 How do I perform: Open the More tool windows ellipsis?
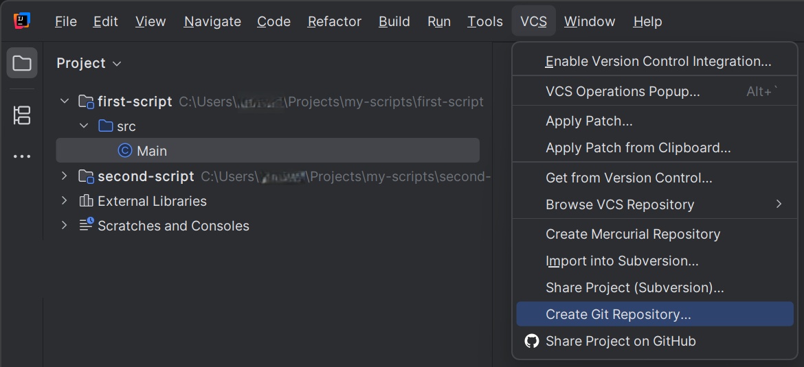(22, 156)
